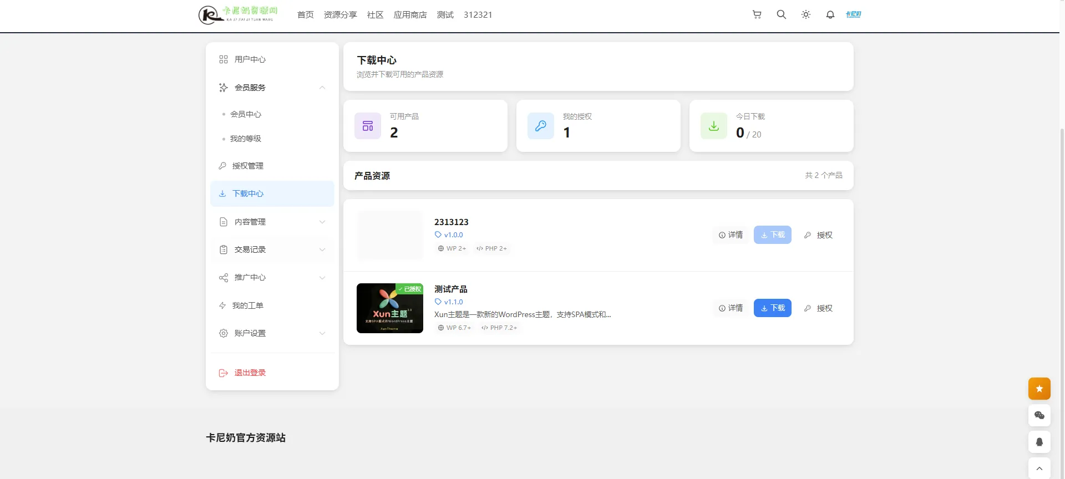Click the orange star floating button
This screenshot has height=479, width=1065.
pyautogui.click(x=1039, y=389)
